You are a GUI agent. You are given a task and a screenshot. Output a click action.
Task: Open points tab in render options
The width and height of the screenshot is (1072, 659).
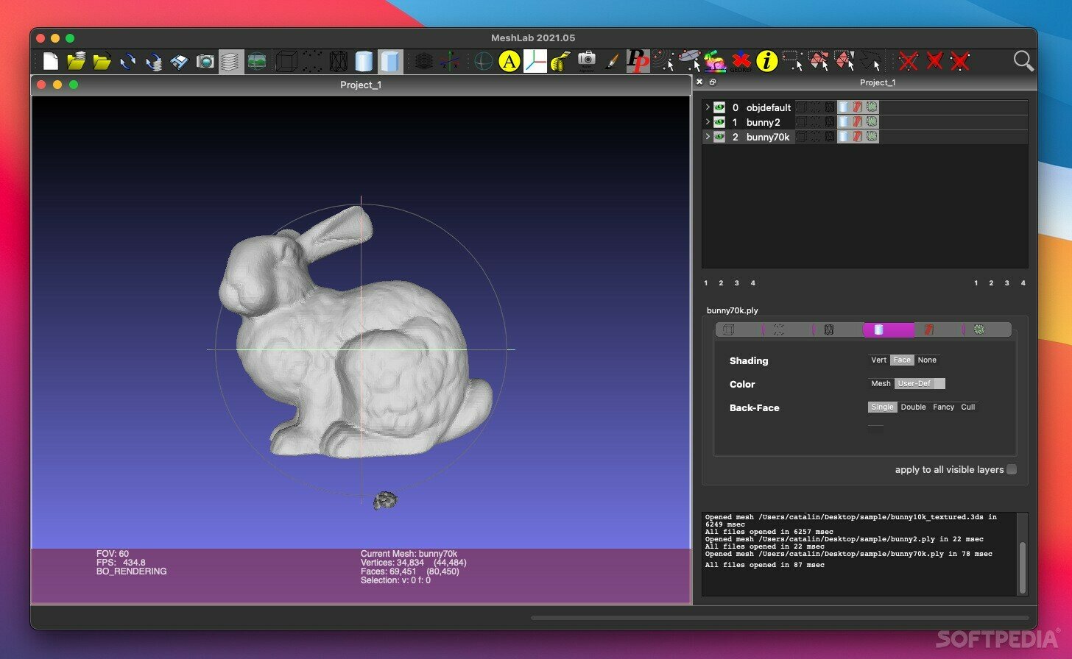click(778, 329)
